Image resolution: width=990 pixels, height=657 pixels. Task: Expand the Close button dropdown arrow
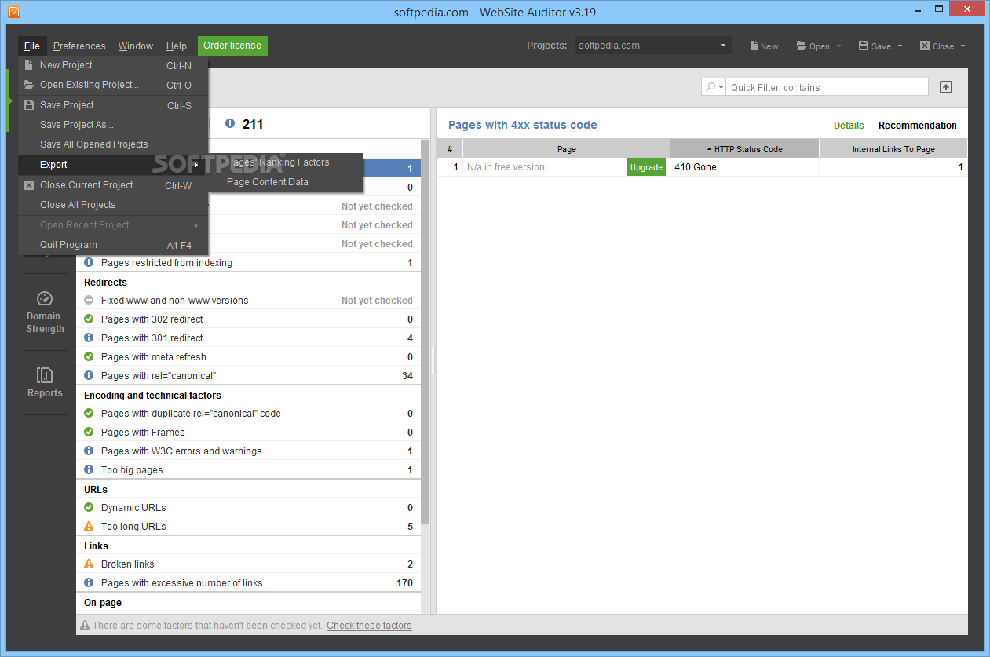click(963, 46)
